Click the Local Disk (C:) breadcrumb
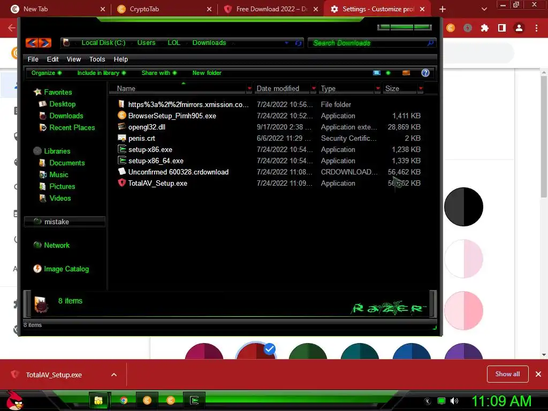 click(103, 43)
